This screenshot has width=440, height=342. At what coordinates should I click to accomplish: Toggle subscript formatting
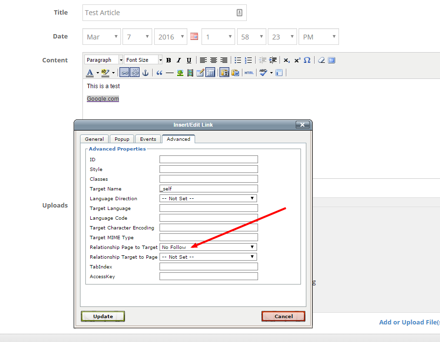[287, 60]
